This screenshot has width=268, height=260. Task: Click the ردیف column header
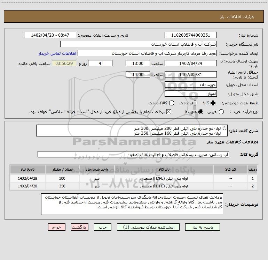click(253, 169)
